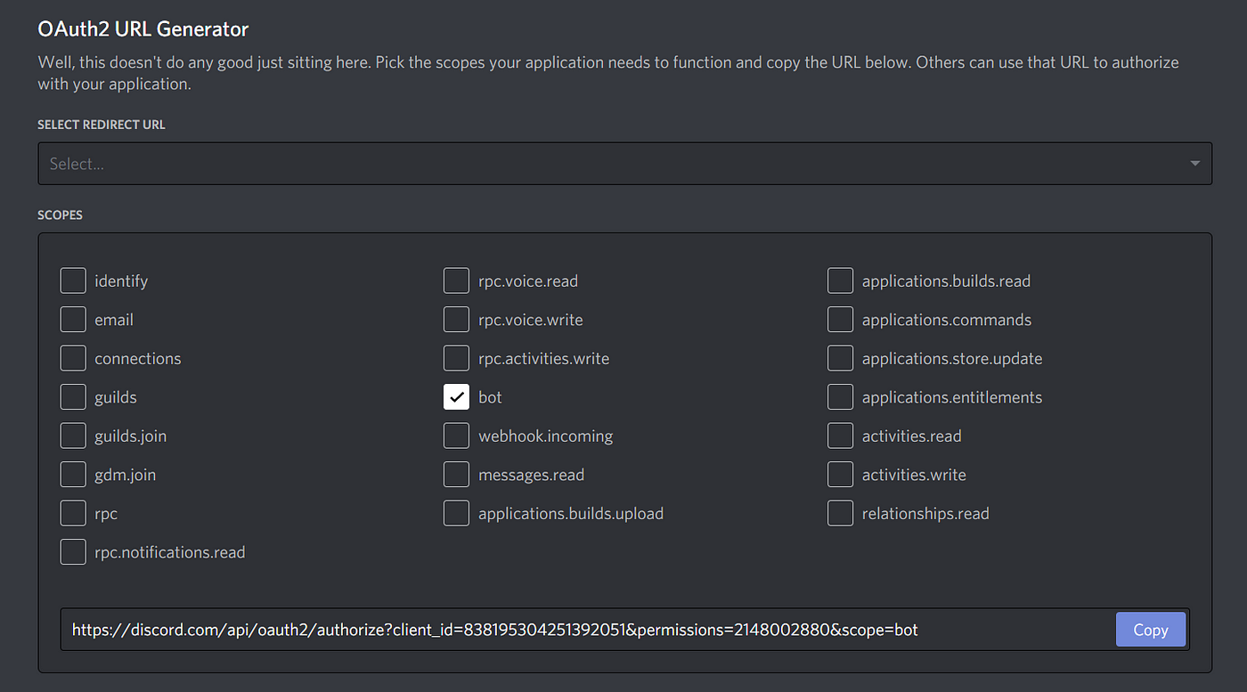The height and width of the screenshot is (692, 1247).
Task: Enable rpc.notifications.read scope
Action: click(x=73, y=552)
